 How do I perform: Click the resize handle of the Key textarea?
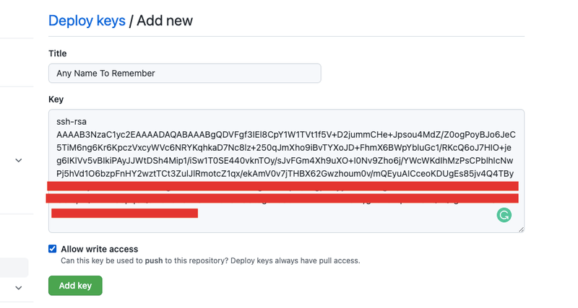pyautogui.click(x=520, y=229)
